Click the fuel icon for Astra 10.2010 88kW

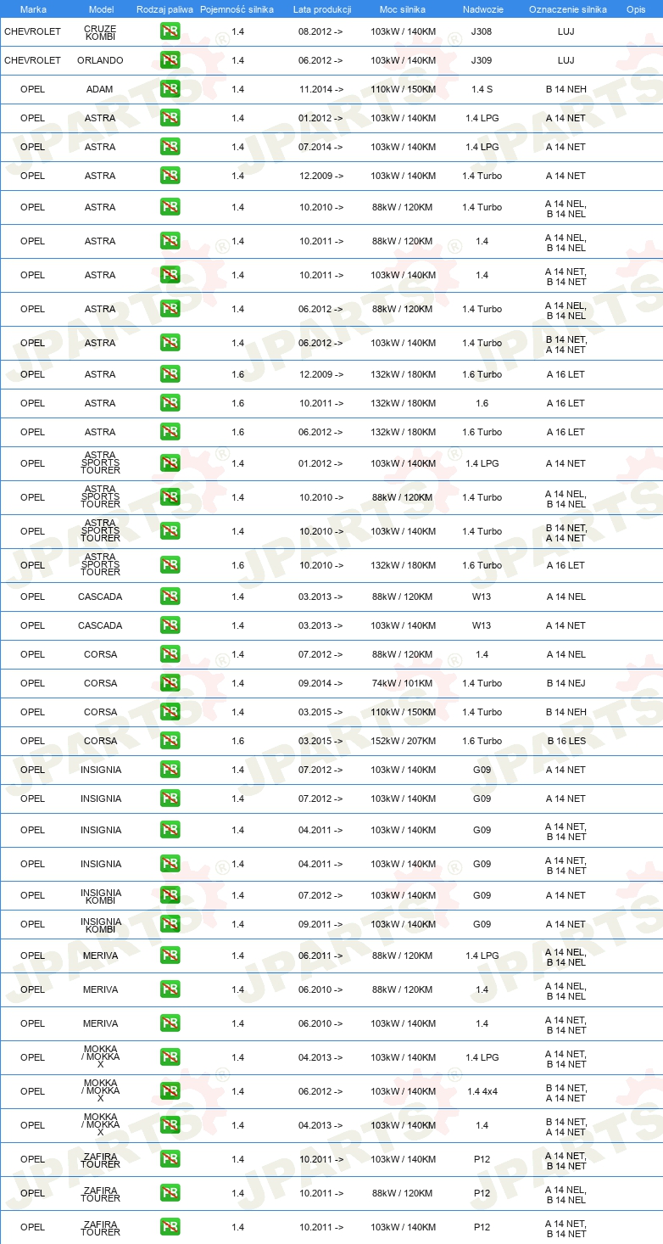point(170,207)
